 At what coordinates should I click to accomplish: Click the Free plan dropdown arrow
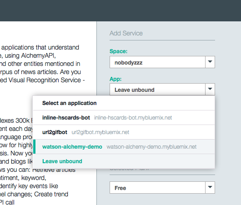point(210,187)
